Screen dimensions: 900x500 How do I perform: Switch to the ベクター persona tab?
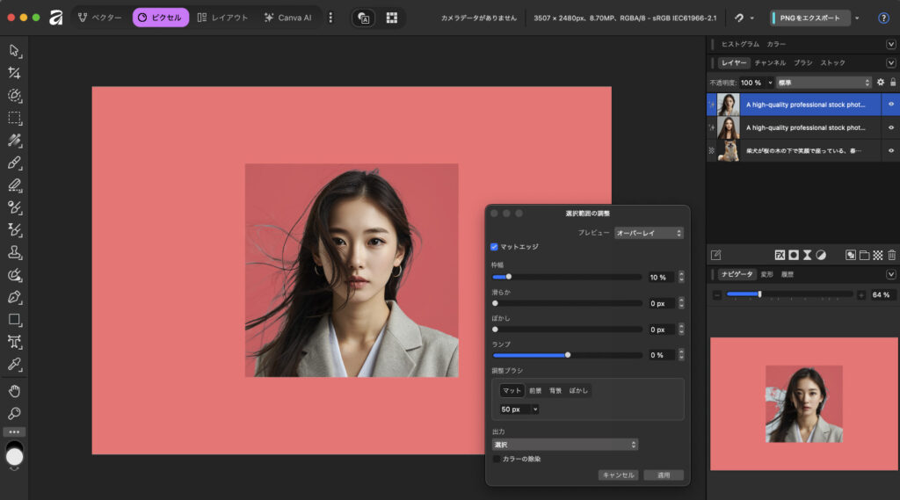(x=99, y=18)
